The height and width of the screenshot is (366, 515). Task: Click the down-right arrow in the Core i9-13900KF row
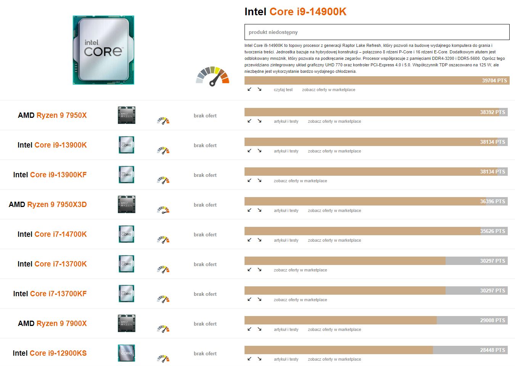pos(259,180)
